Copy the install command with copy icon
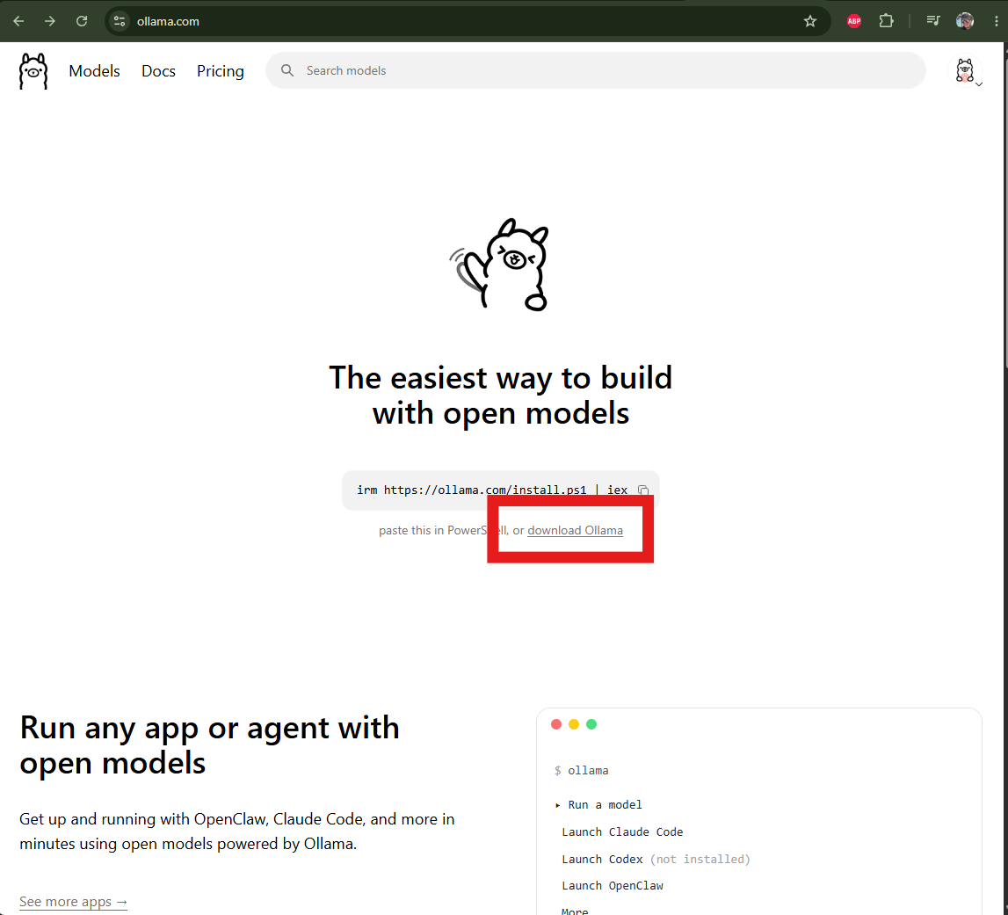Viewport: 1008px width, 915px height. [x=643, y=490]
